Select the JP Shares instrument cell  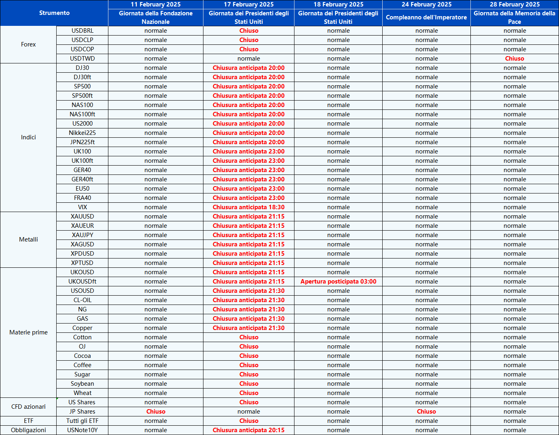click(82, 412)
